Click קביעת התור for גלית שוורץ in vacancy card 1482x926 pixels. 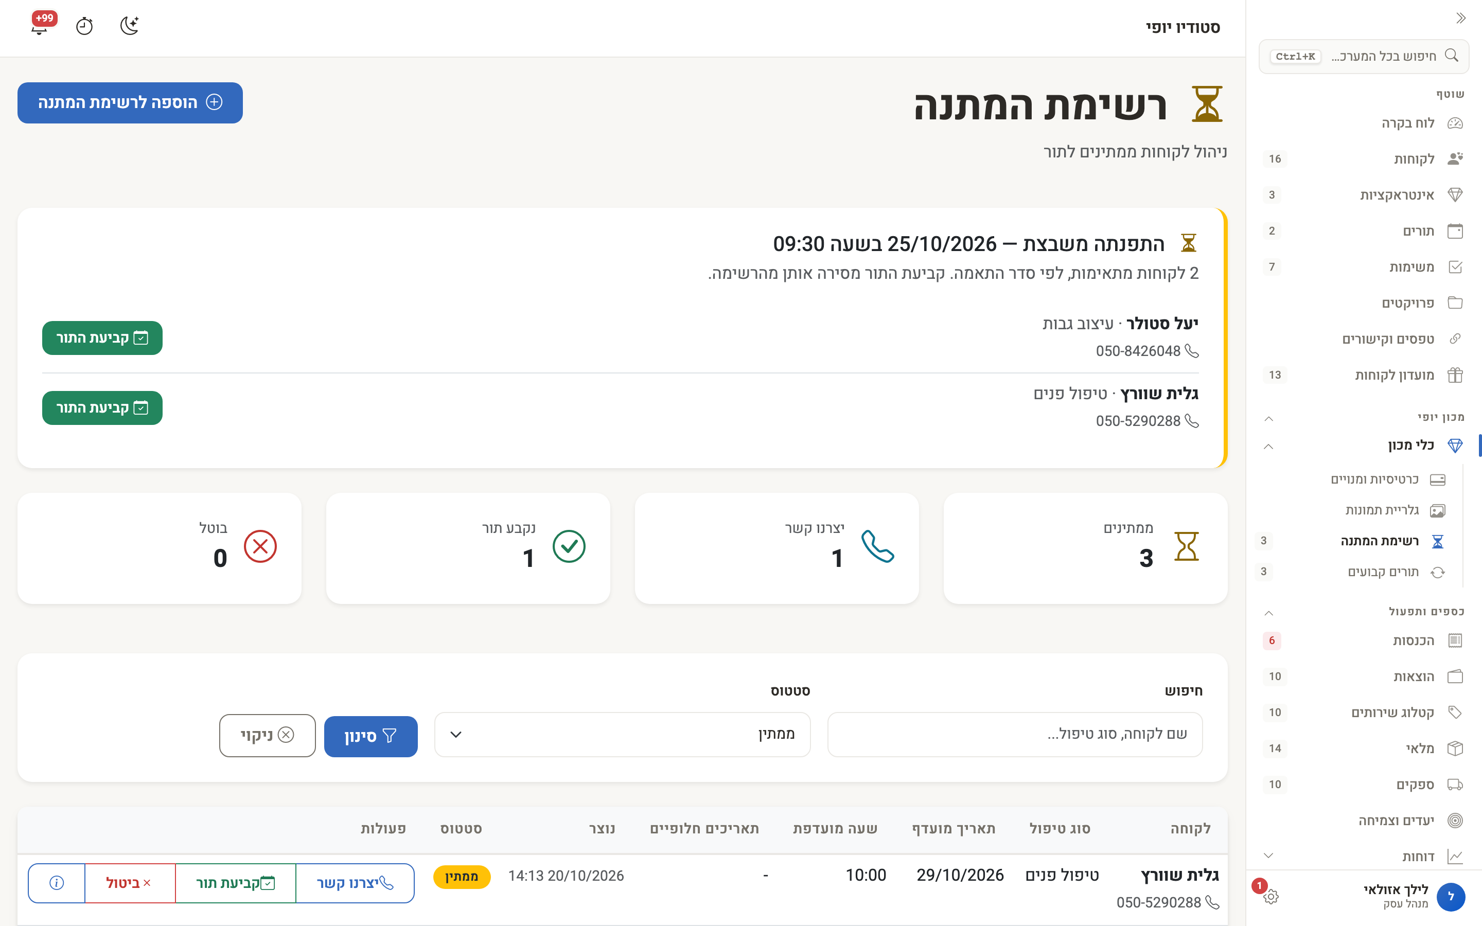[x=102, y=408]
